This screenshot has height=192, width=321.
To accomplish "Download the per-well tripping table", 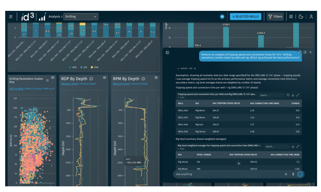I will click(x=293, y=95).
